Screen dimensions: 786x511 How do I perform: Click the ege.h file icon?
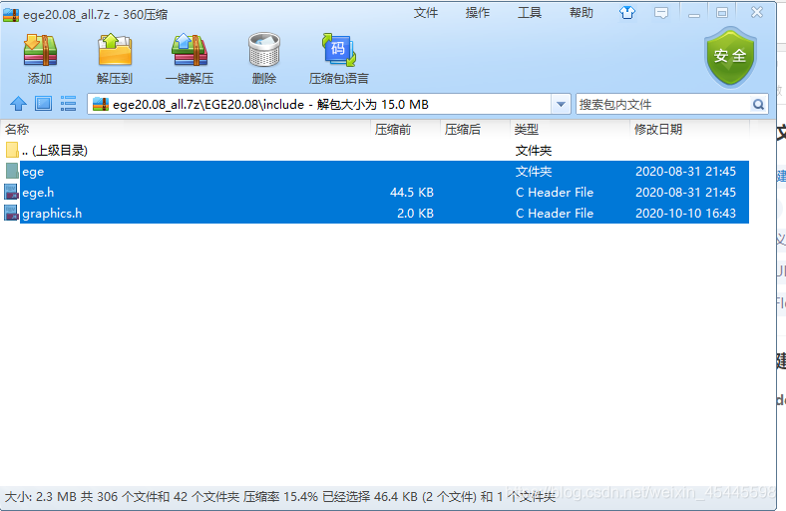click(x=12, y=192)
